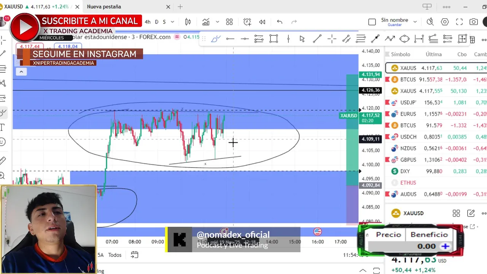Select the first XAUUS watchlist row 4.117,63
Image resolution: width=487 pixels, height=274 pixels.
(x=436, y=68)
